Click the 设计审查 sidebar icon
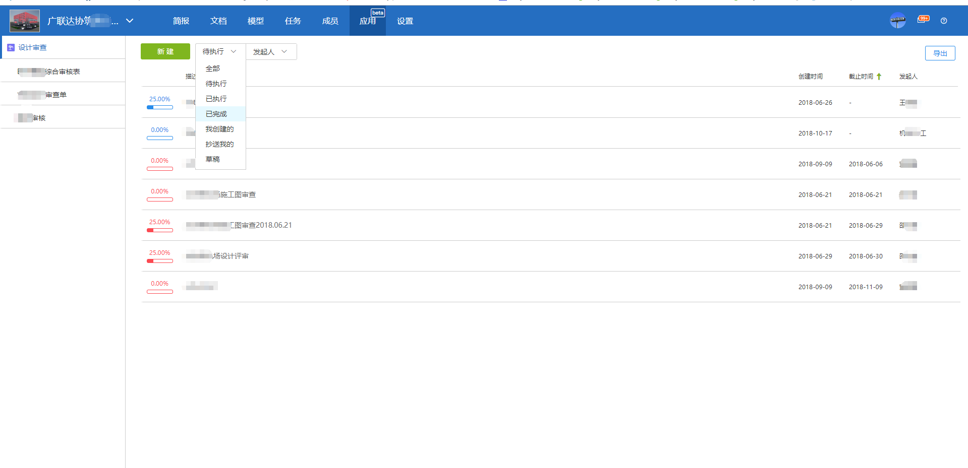Image resolution: width=968 pixels, height=468 pixels. pos(11,47)
